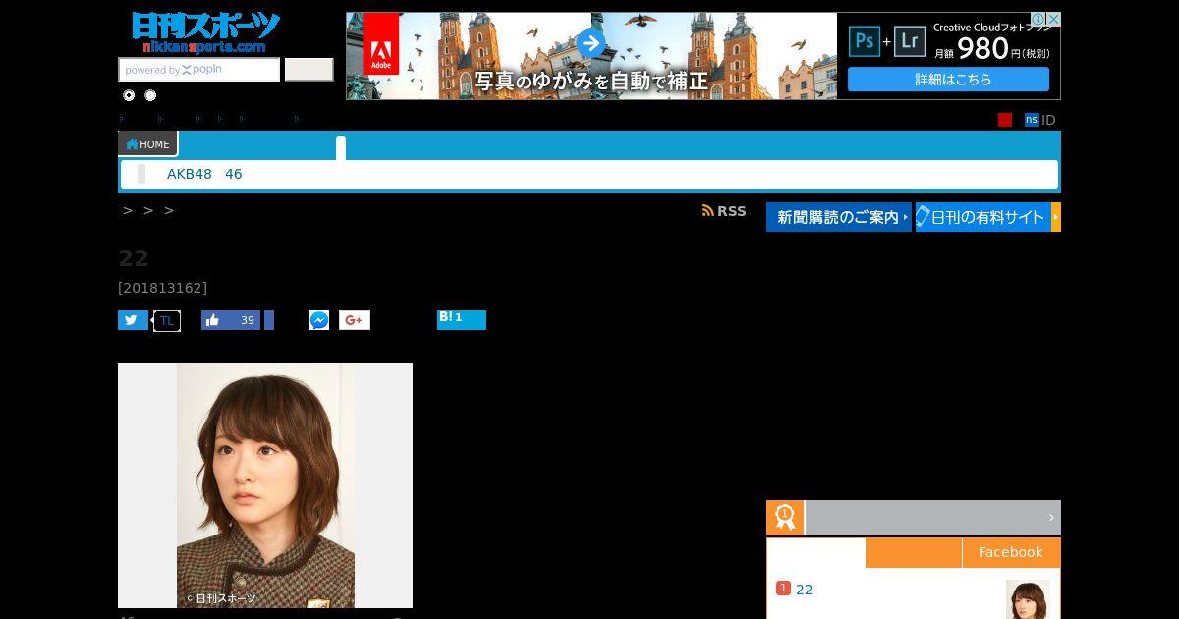Click the ns ID login icon
The height and width of the screenshot is (619, 1179).
[1032, 120]
